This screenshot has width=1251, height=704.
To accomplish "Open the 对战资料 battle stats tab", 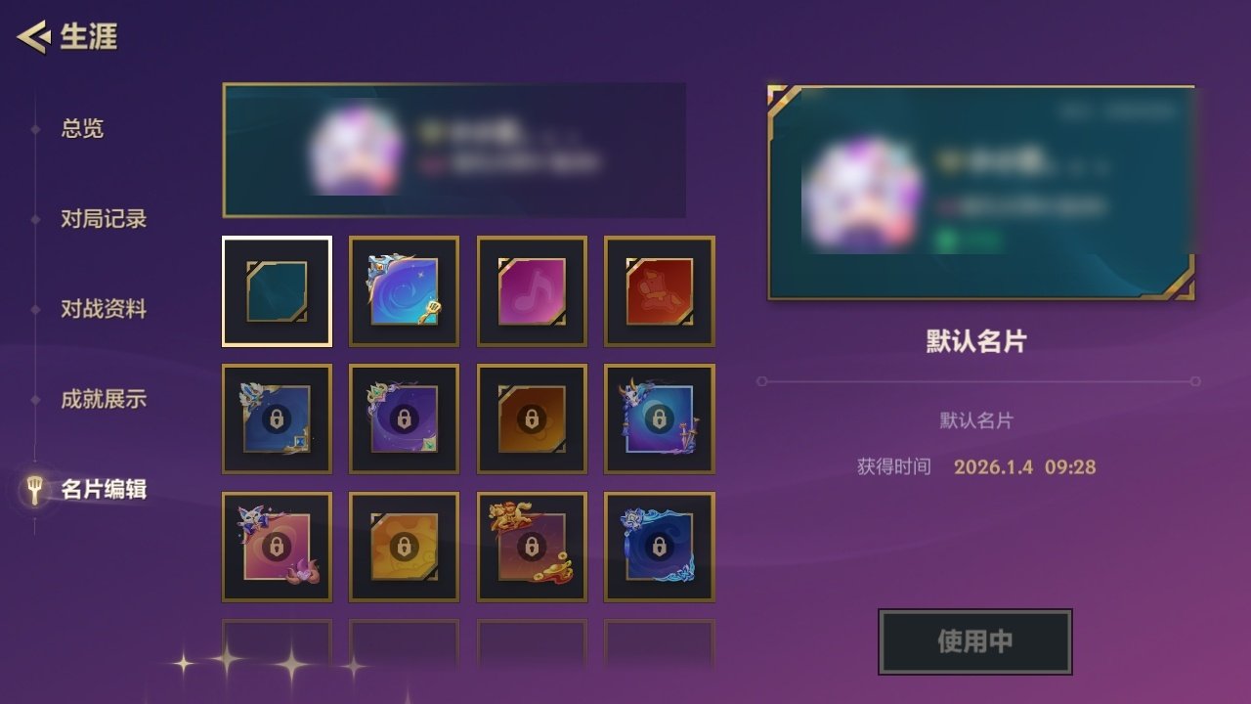I will click(x=104, y=309).
